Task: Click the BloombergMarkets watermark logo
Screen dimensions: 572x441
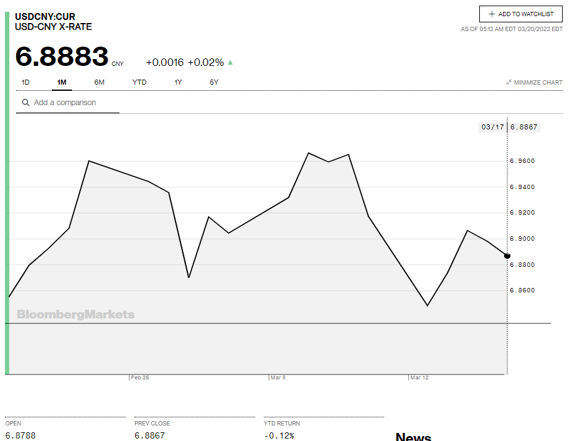Action: point(75,315)
